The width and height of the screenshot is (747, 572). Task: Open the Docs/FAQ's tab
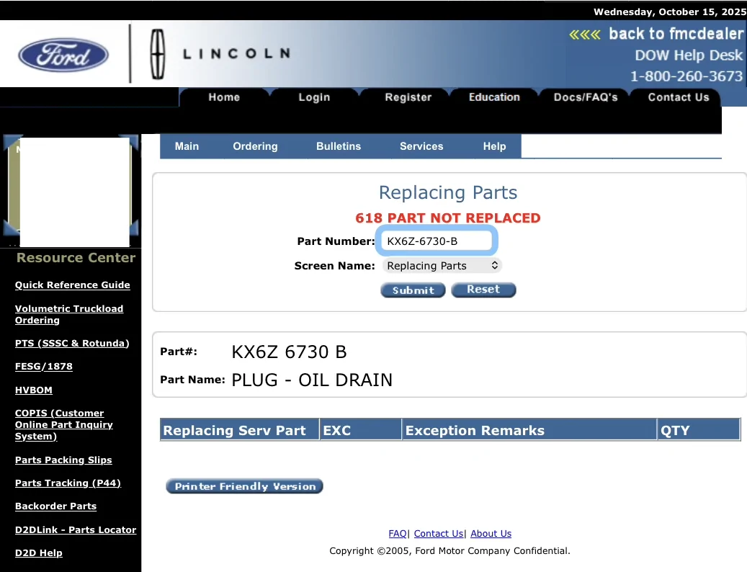click(x=586, y=97)
